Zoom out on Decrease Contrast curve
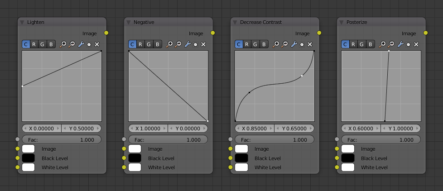This screenshot has width=443, height=191. point(285,44)
